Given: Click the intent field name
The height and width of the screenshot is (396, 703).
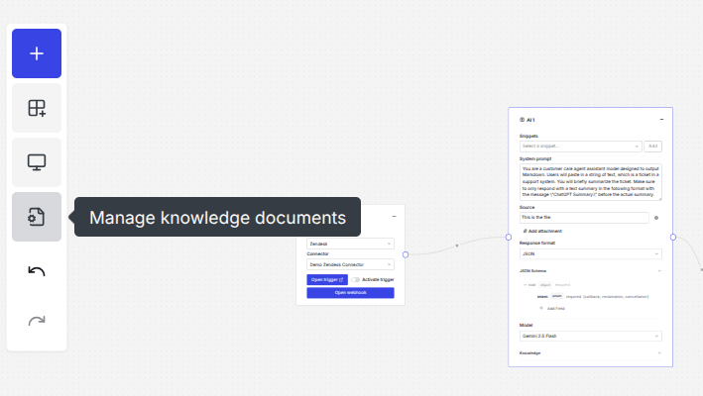Looking at the screenshot, I should pos(542,297).
